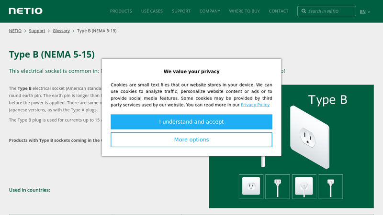Navigate to Where to Buy
Image resolution: width=383 pixels, height=215 pixels.
pyautogui.click(x=244, y=11)
